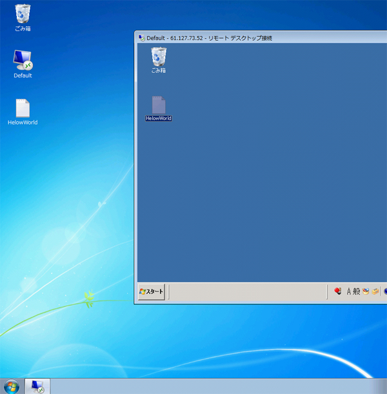
Task: Click the Remote Desktop window title bar icon
Action: pos(141,38)
